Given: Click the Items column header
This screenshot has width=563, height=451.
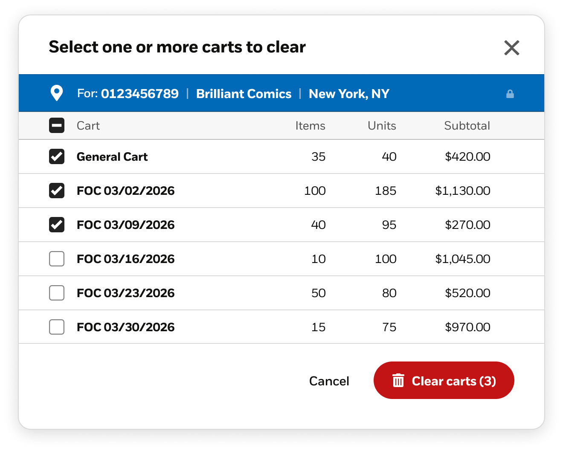Looking at the screenshot, I should tap(310, 126).
